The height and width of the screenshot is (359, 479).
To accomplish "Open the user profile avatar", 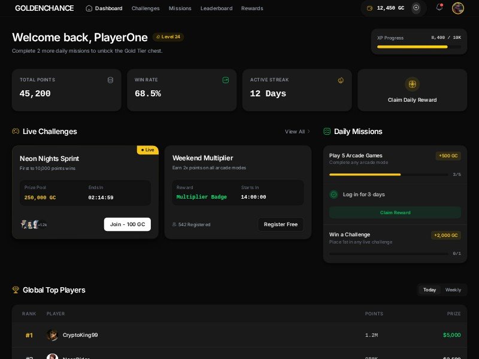I will click(x=458, y=8).
